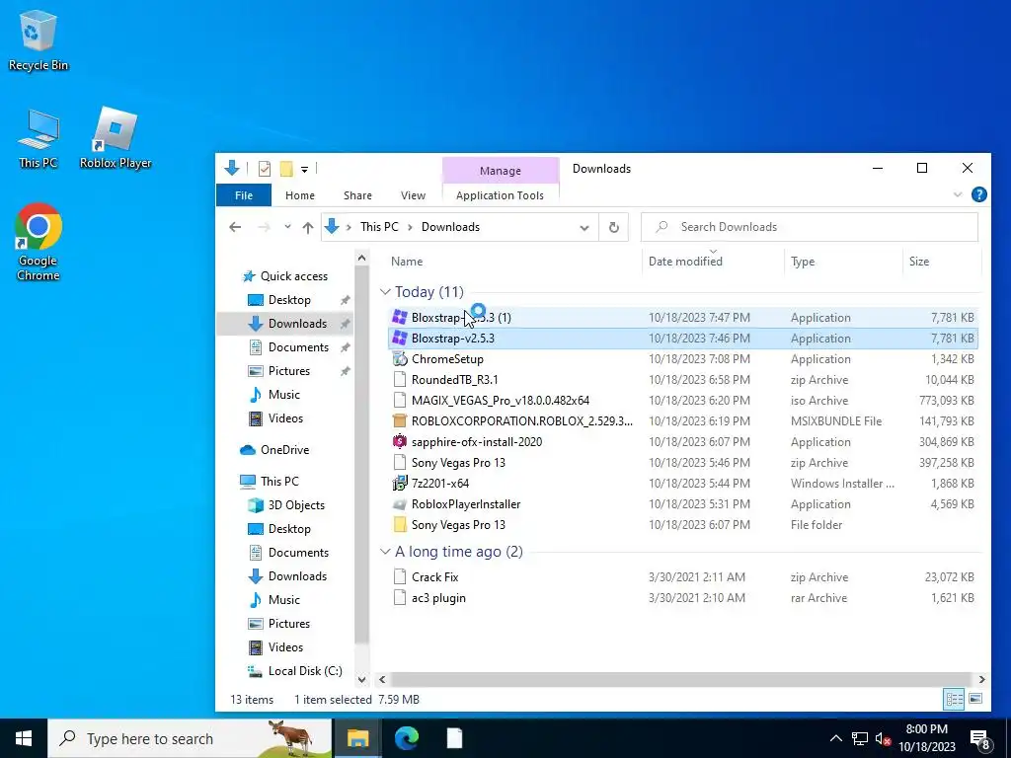The height and width of the screenshot is (758, 1011).
Task: Click navigation pane scroll down arrow
Action: (361, 679)
